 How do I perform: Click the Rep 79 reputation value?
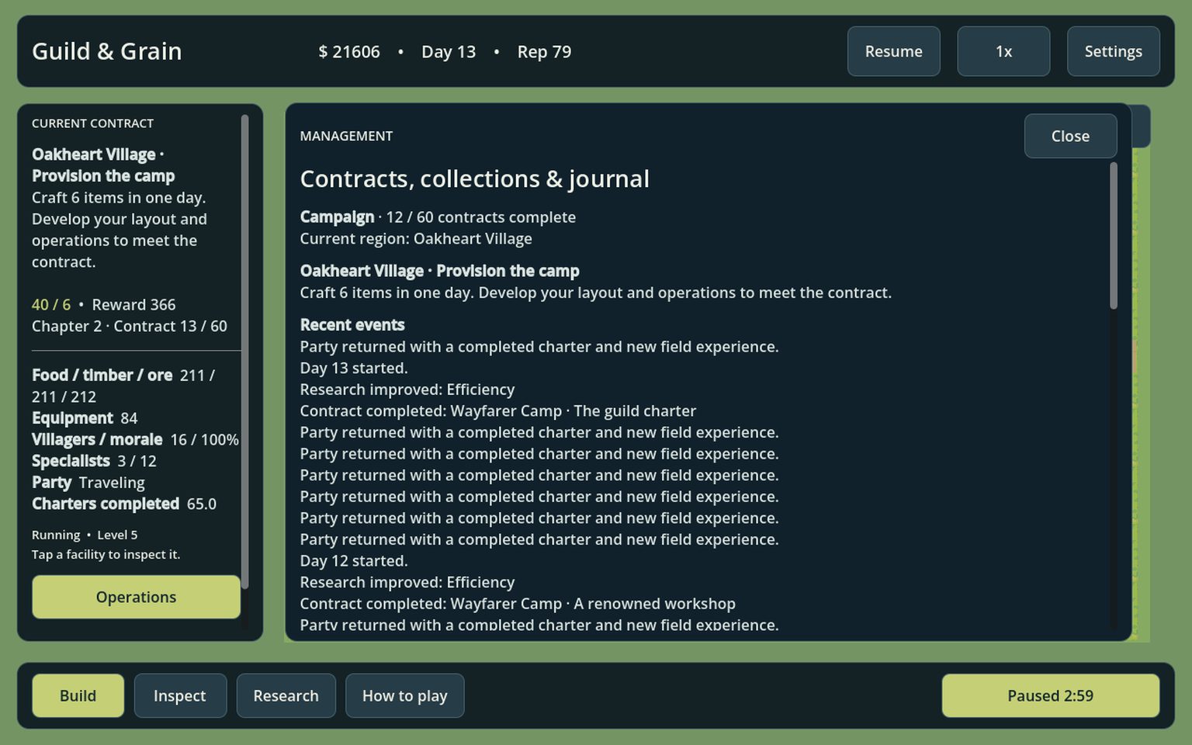click(544, 52)
